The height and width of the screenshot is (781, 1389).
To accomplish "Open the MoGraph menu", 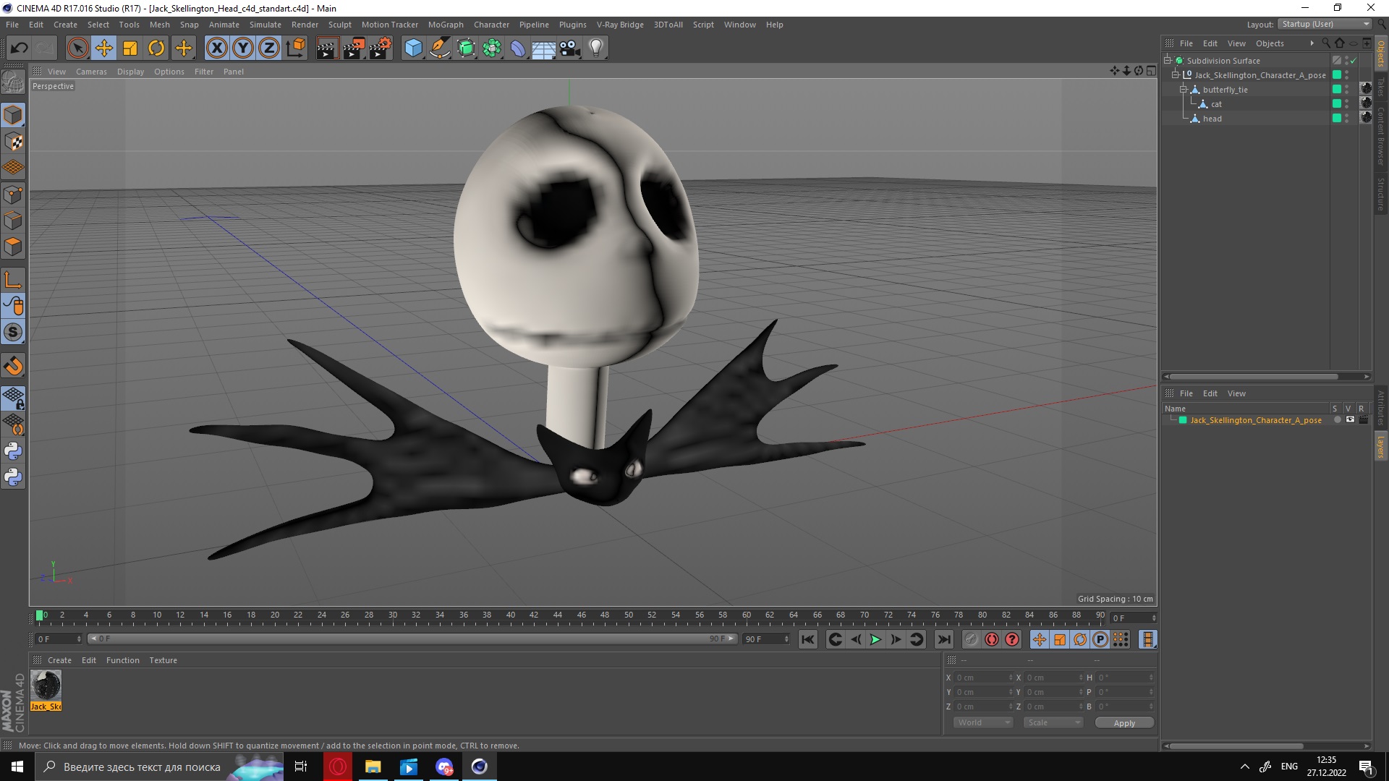I will coord(446,25).
